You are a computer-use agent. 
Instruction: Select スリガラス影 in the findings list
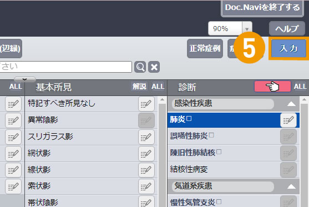[50, 137]
